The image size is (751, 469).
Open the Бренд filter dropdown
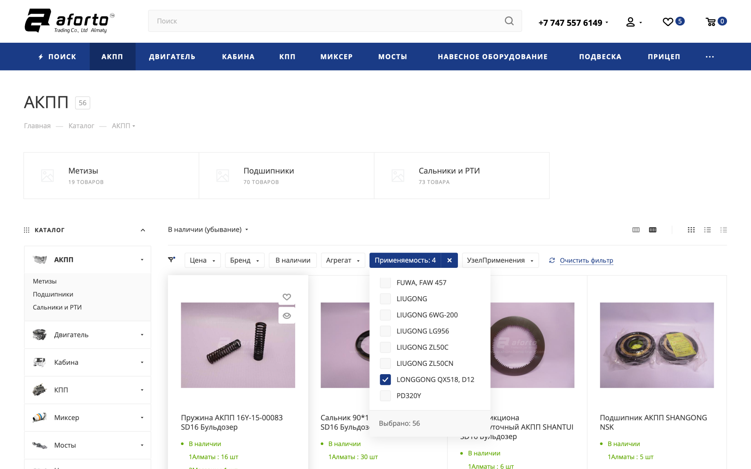pyautogui.click(x=245, y=260)
